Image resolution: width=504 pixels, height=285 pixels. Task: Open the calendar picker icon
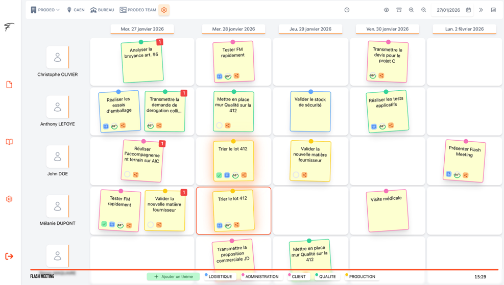coord(468,10)
